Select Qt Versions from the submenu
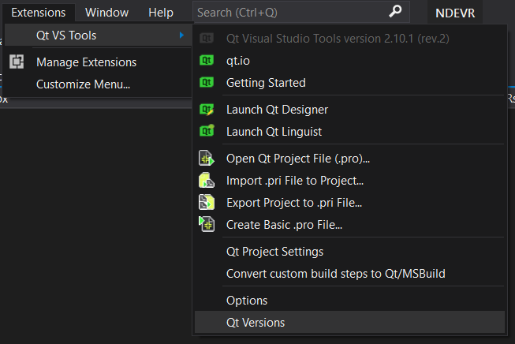The width and height of the screenshot is (515, 344). tap(256, 322)
